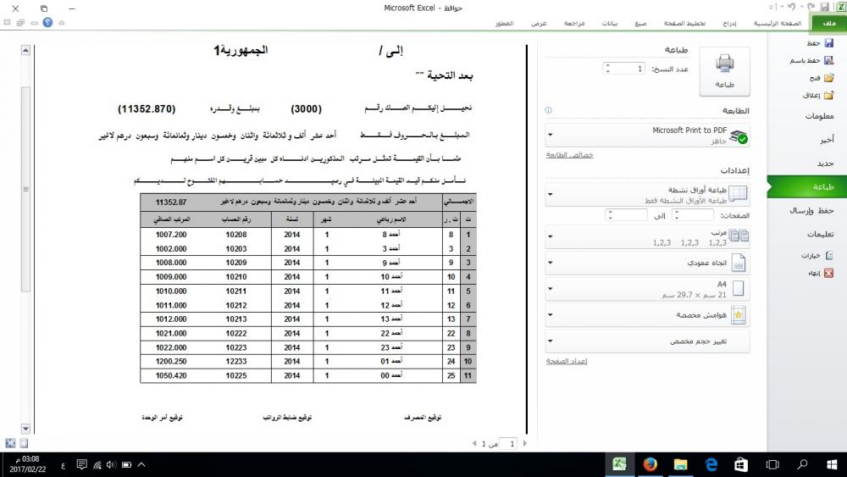Switch to Home (الصفحة الرئيسية) tab
The height and width of the screenshot is (477, 847).
coord(778,23)
